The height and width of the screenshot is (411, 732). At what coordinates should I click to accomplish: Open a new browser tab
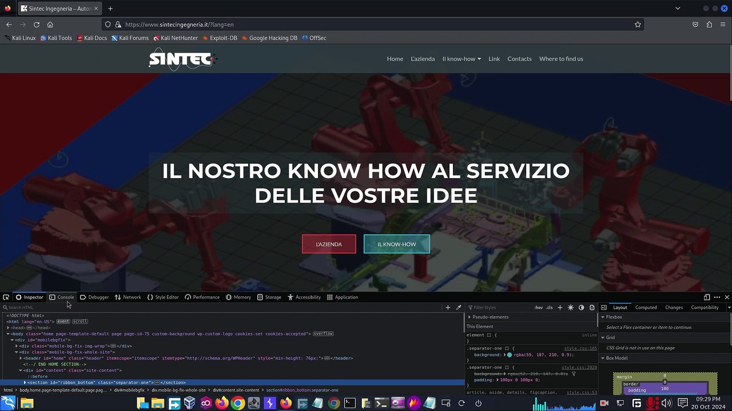(110, 9)
